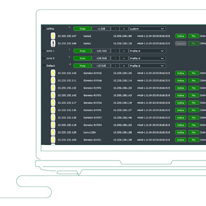Open custom profile dropdown for ceiling
This screenshot has width=206, height=206.
click(x=147, y=29)
